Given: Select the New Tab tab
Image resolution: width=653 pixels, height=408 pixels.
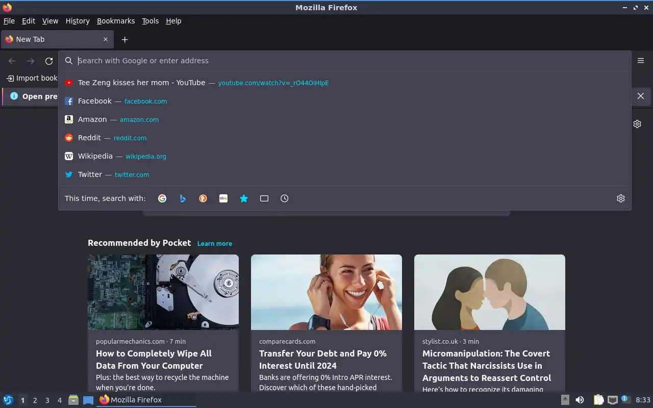Looking at the screenshot, I should (x=56, y=39).
